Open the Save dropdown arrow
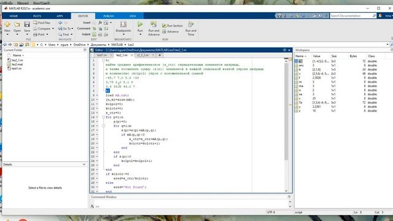 coord(27,34)
